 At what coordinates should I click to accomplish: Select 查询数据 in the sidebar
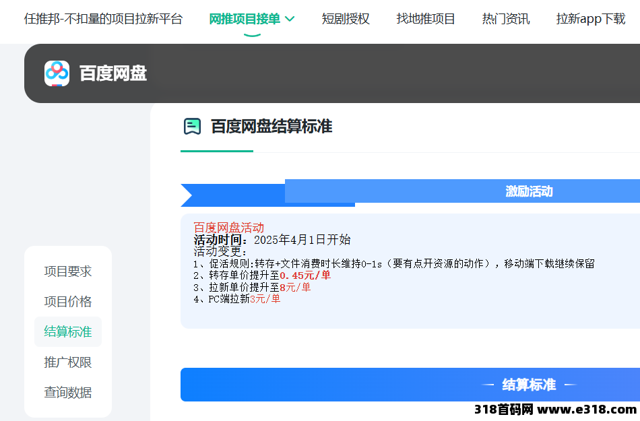68,392
